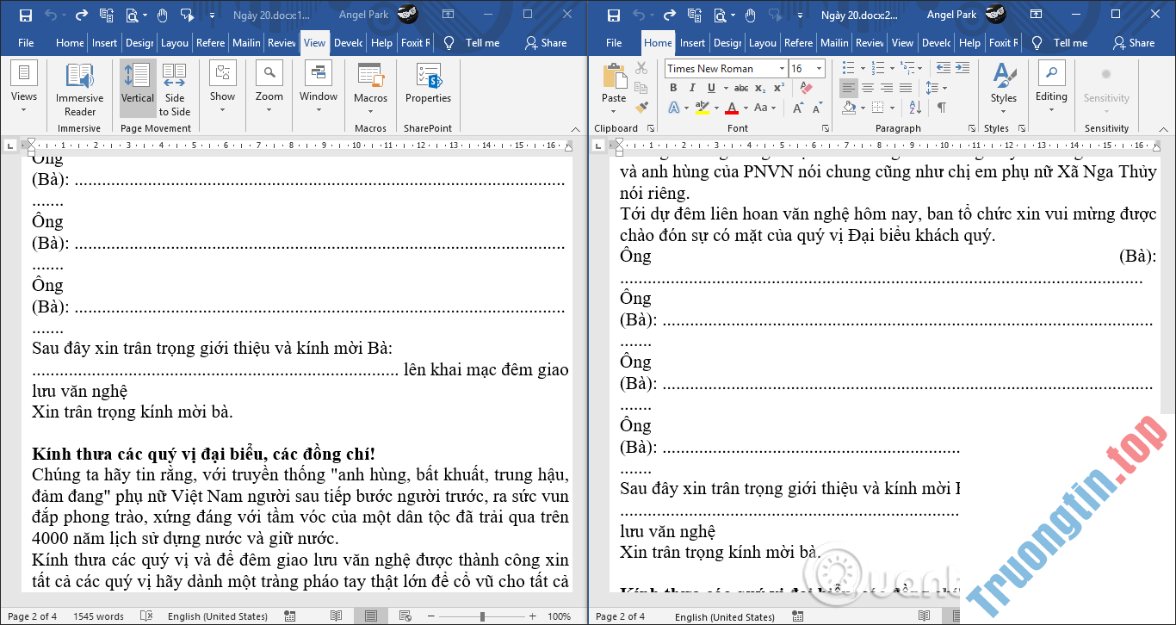
Task: Toggle Bold formatting
Action: (672, 88)
